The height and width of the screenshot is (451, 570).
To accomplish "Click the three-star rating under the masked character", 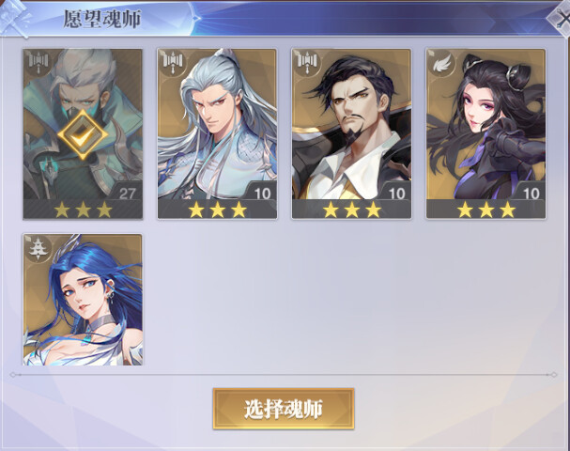I will click(x=83, y=210).
